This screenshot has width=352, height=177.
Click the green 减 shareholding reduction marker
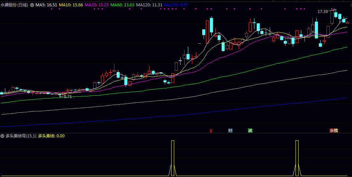point(250,131)
